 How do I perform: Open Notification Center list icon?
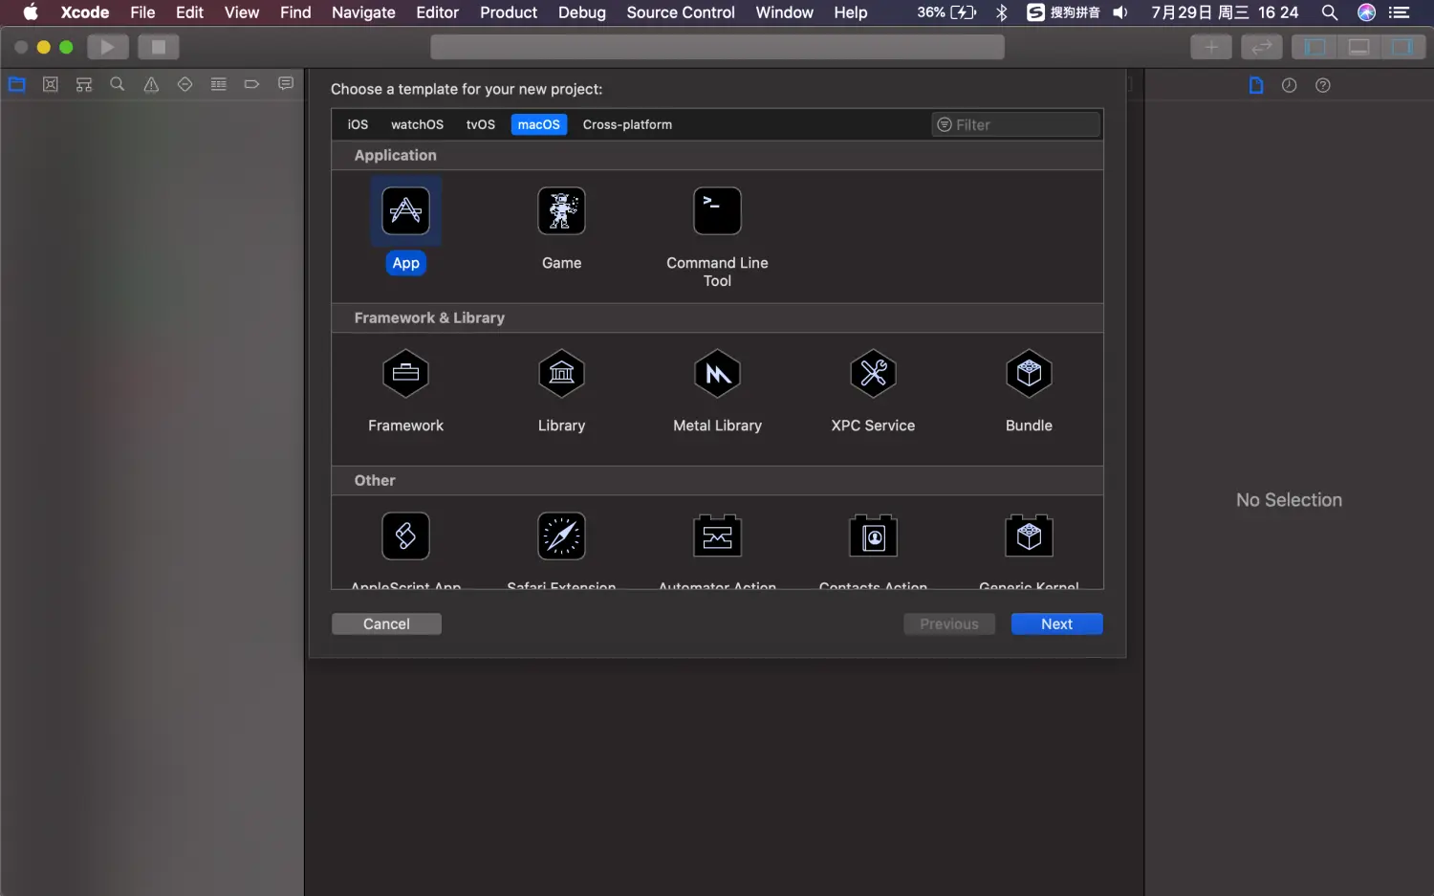[x=1400, y=12]
